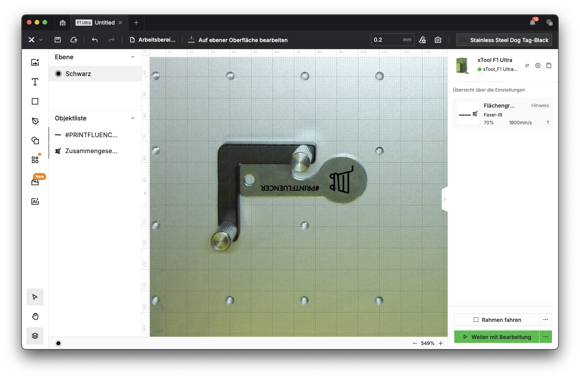
Task: Open the xTool logo main menu
Action: tap(35, 40)
